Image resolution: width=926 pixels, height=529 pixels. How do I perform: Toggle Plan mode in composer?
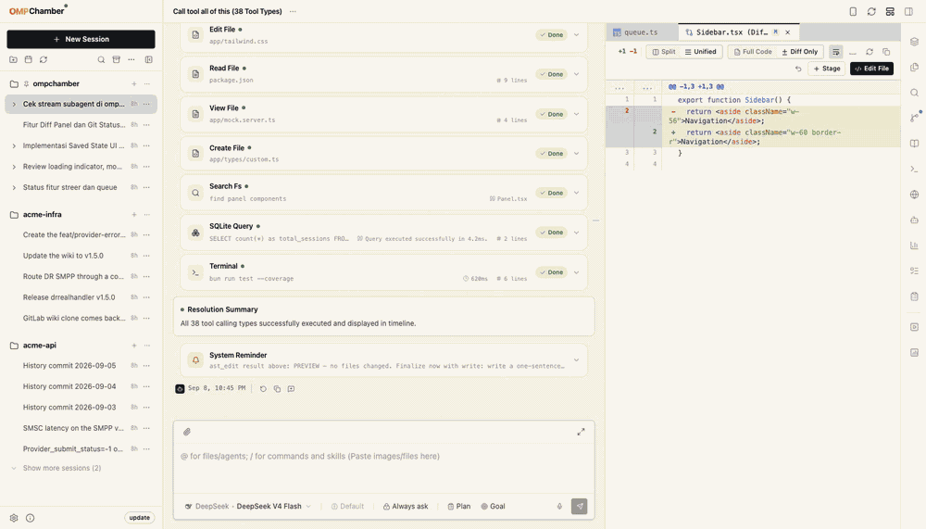459,507
